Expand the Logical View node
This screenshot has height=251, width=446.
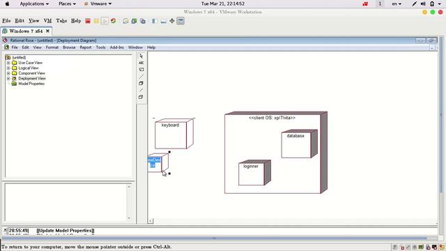pos(8,68)
